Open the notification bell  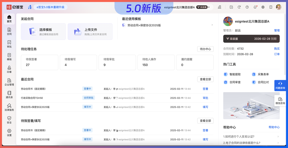[x=255, y=7]
